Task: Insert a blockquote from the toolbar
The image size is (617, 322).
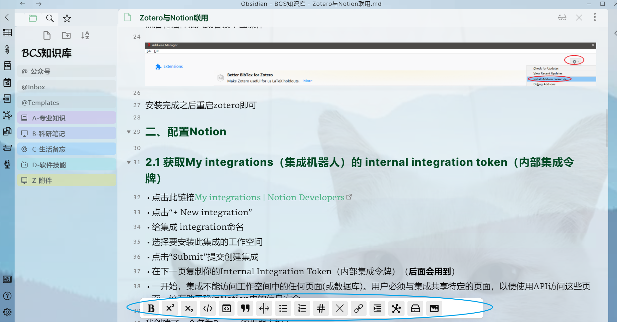Action: pyautogui.click(x=246, y=308)
